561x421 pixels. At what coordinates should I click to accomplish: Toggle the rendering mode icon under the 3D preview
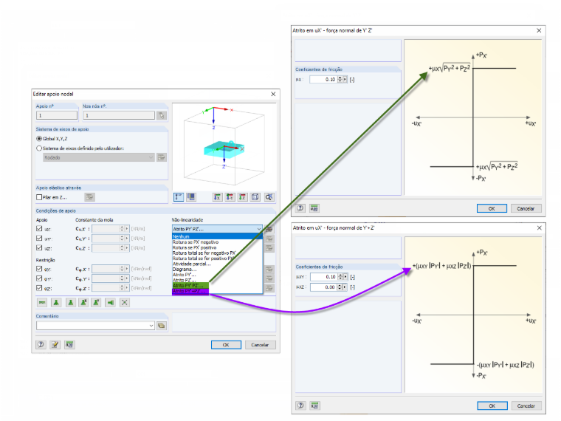pos(191,197)
